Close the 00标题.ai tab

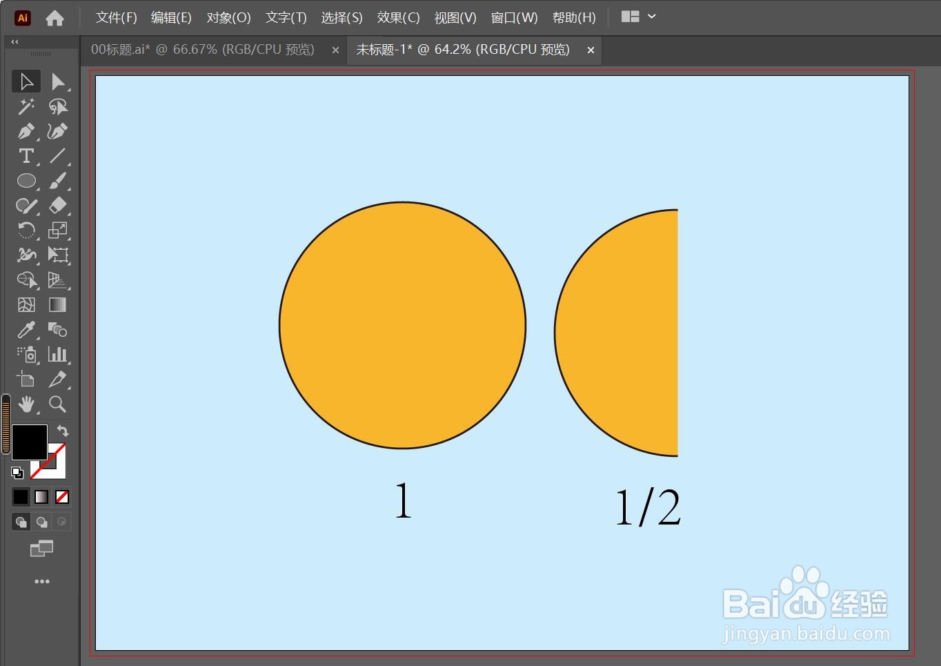(x=335, y=50)
